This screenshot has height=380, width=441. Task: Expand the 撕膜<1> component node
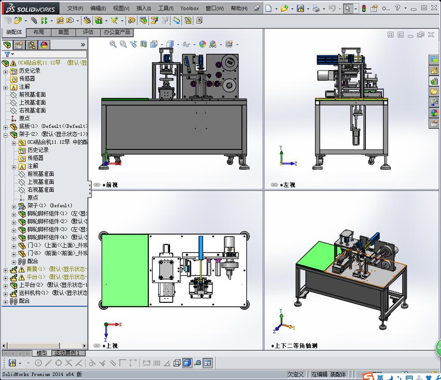pos(5,270)
